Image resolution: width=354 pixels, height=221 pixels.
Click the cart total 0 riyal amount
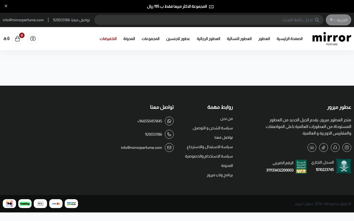[x=6, y=39]
